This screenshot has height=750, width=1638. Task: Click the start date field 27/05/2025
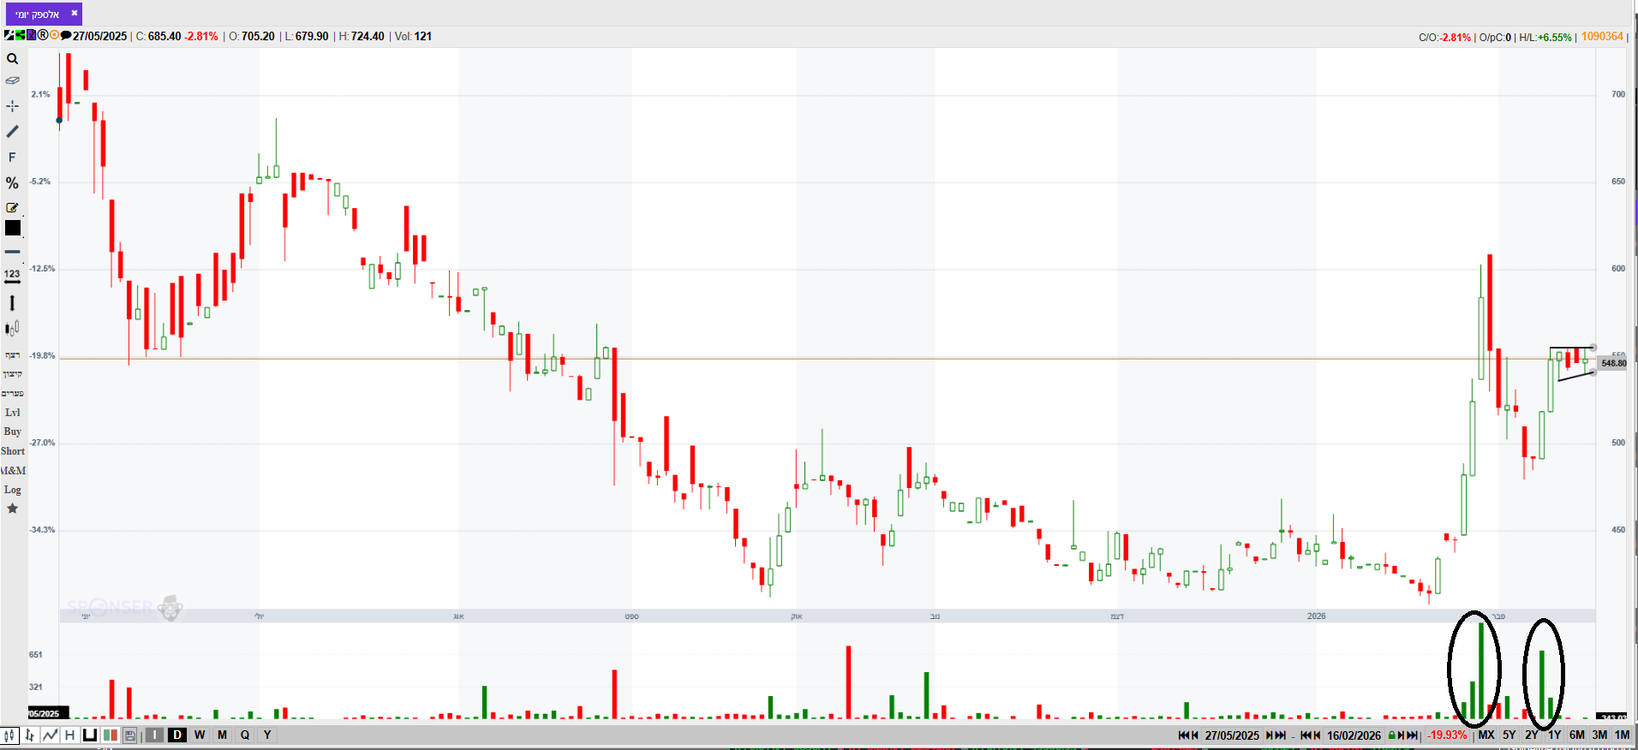[1232, 735]
